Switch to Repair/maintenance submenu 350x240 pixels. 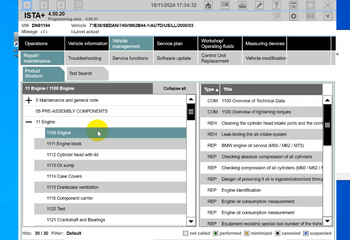point(42,58)
